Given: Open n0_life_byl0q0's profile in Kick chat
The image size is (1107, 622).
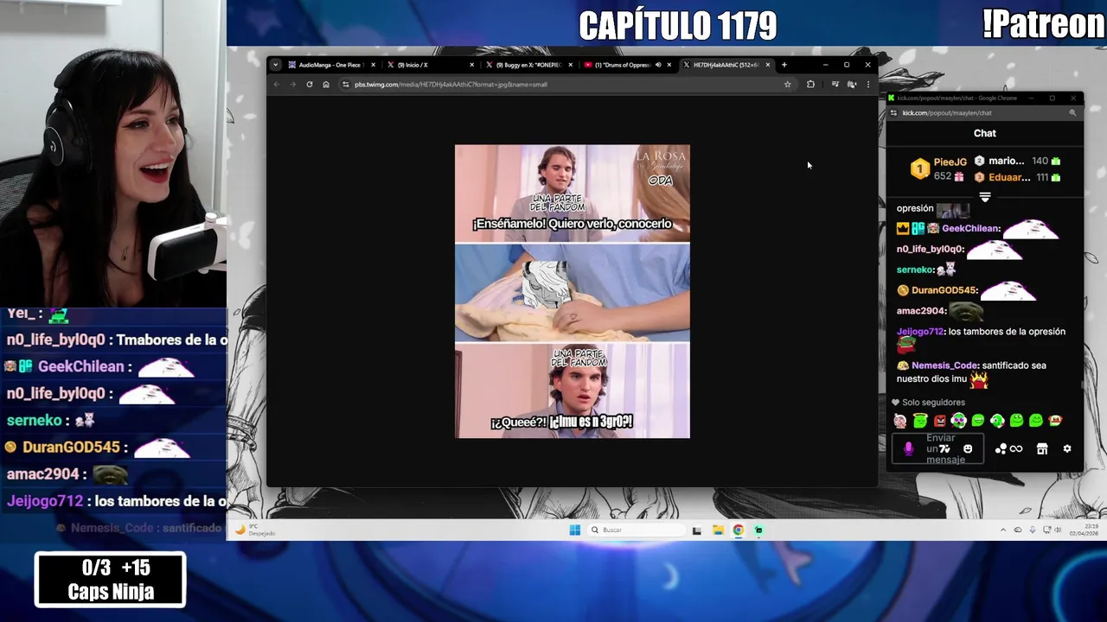Looking at the screenshot, I should point(929,249).
